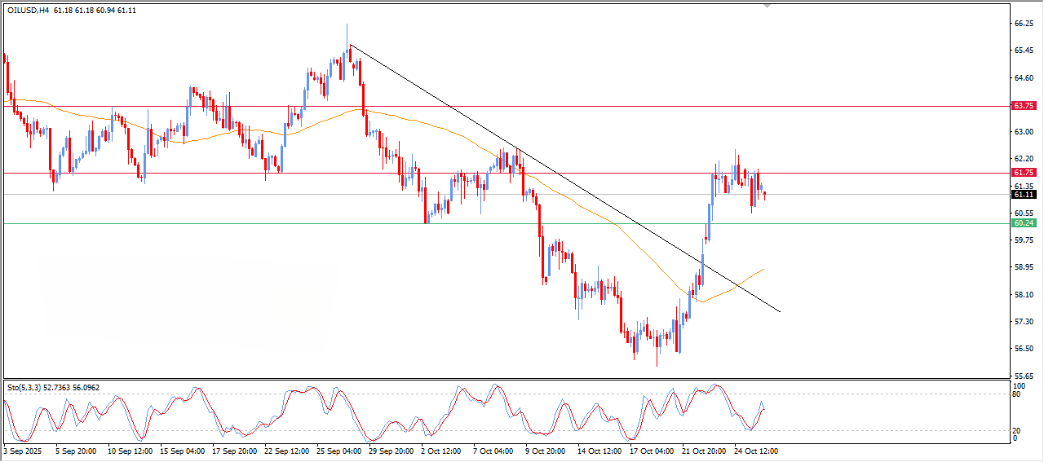Click the 80 level on stochastic scale
Image resolution: width=1044 pixels, height=462 pixels.
(x=1016, y=394)
